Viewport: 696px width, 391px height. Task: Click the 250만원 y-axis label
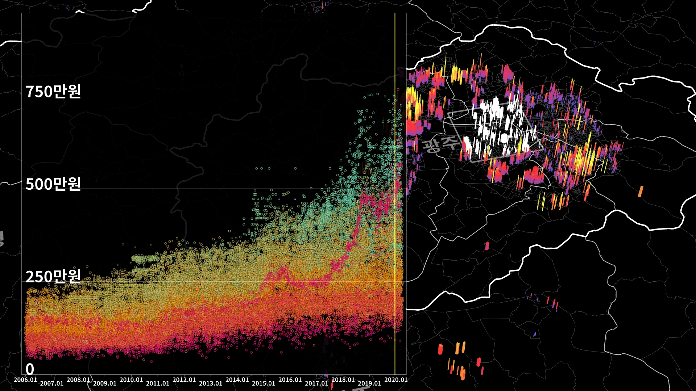pyautogui.click(x=53, y=277)
